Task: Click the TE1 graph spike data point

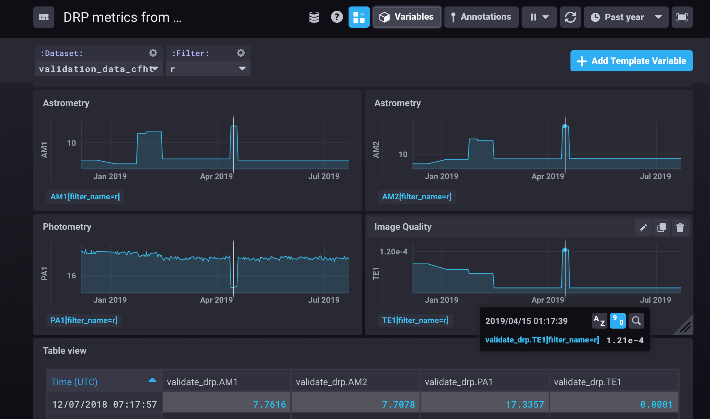Action: pyautogui.click(x=565, y=250)
